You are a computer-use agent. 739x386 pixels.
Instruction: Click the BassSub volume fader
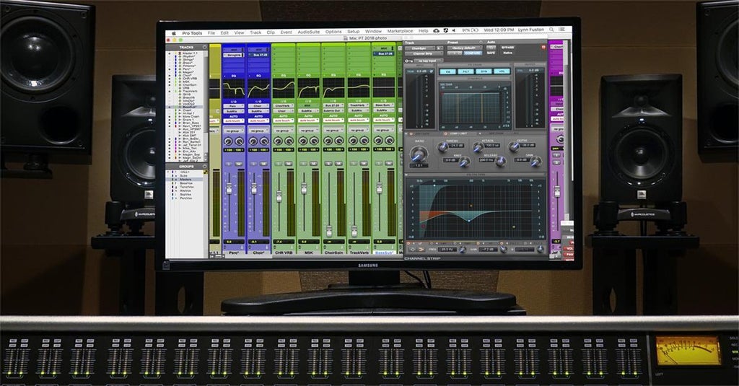tap(379, 188)
